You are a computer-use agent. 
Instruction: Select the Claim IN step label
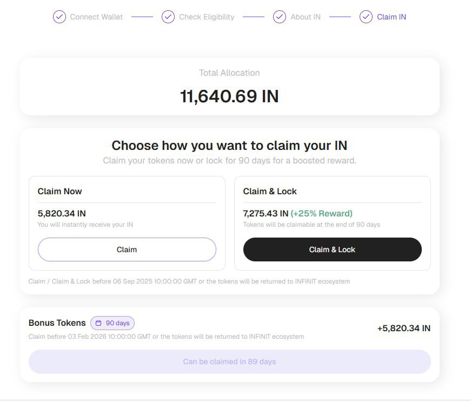392,17
